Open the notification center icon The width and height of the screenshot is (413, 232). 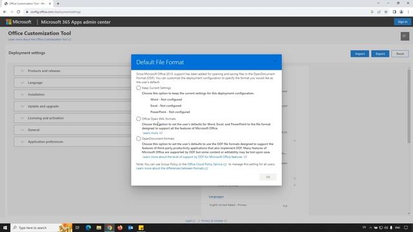click(406, 227)
